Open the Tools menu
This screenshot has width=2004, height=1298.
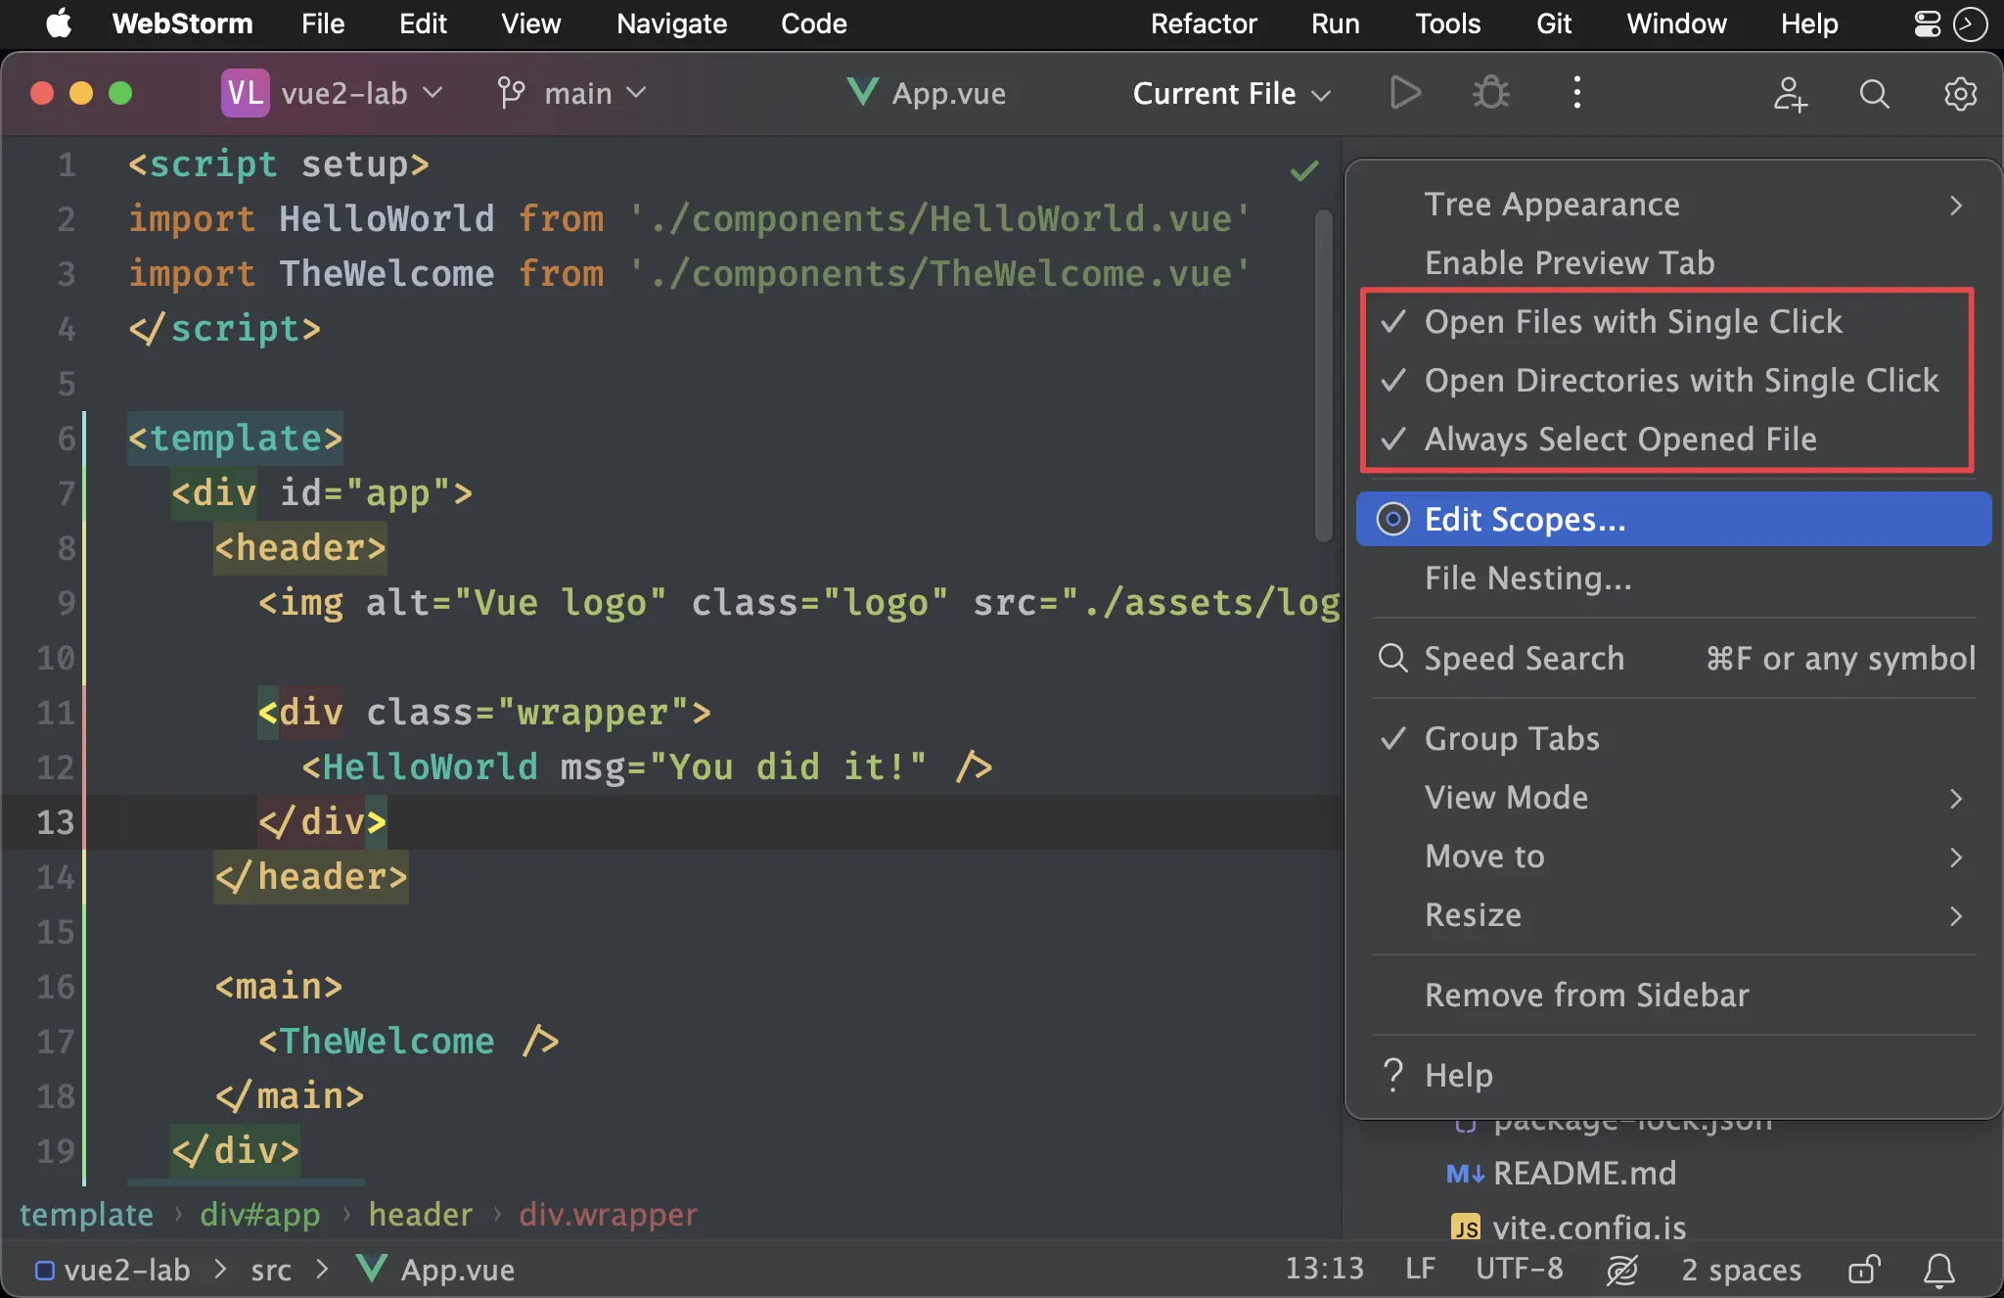tap(1448, 23)
